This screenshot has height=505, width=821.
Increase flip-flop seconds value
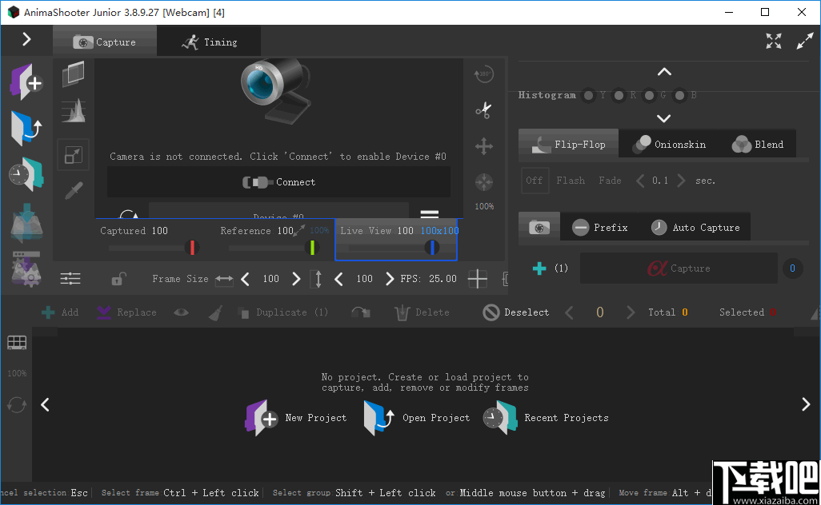tap(681, 181)
